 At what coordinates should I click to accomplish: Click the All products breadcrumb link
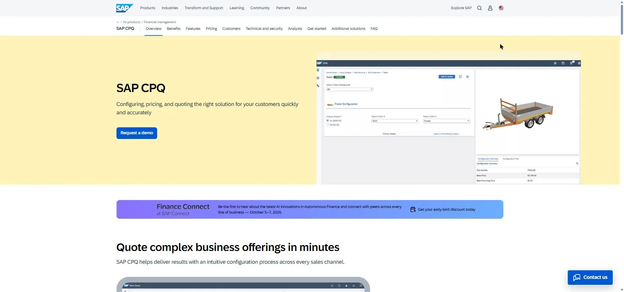point(132,22)
